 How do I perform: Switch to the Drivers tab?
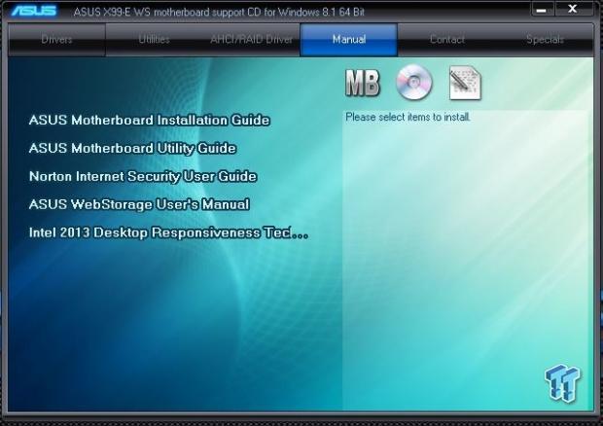click(56, 40)
